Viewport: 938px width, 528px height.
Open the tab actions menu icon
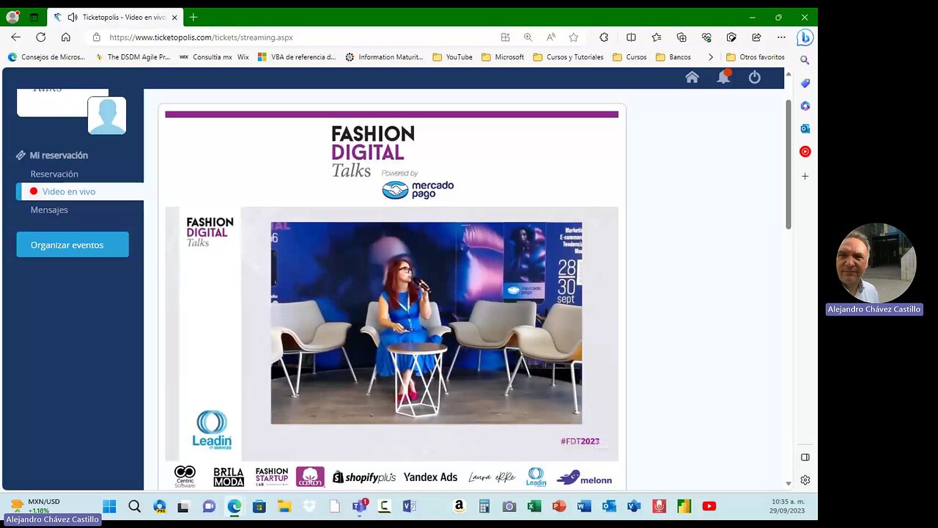click(x=34, y=17)
